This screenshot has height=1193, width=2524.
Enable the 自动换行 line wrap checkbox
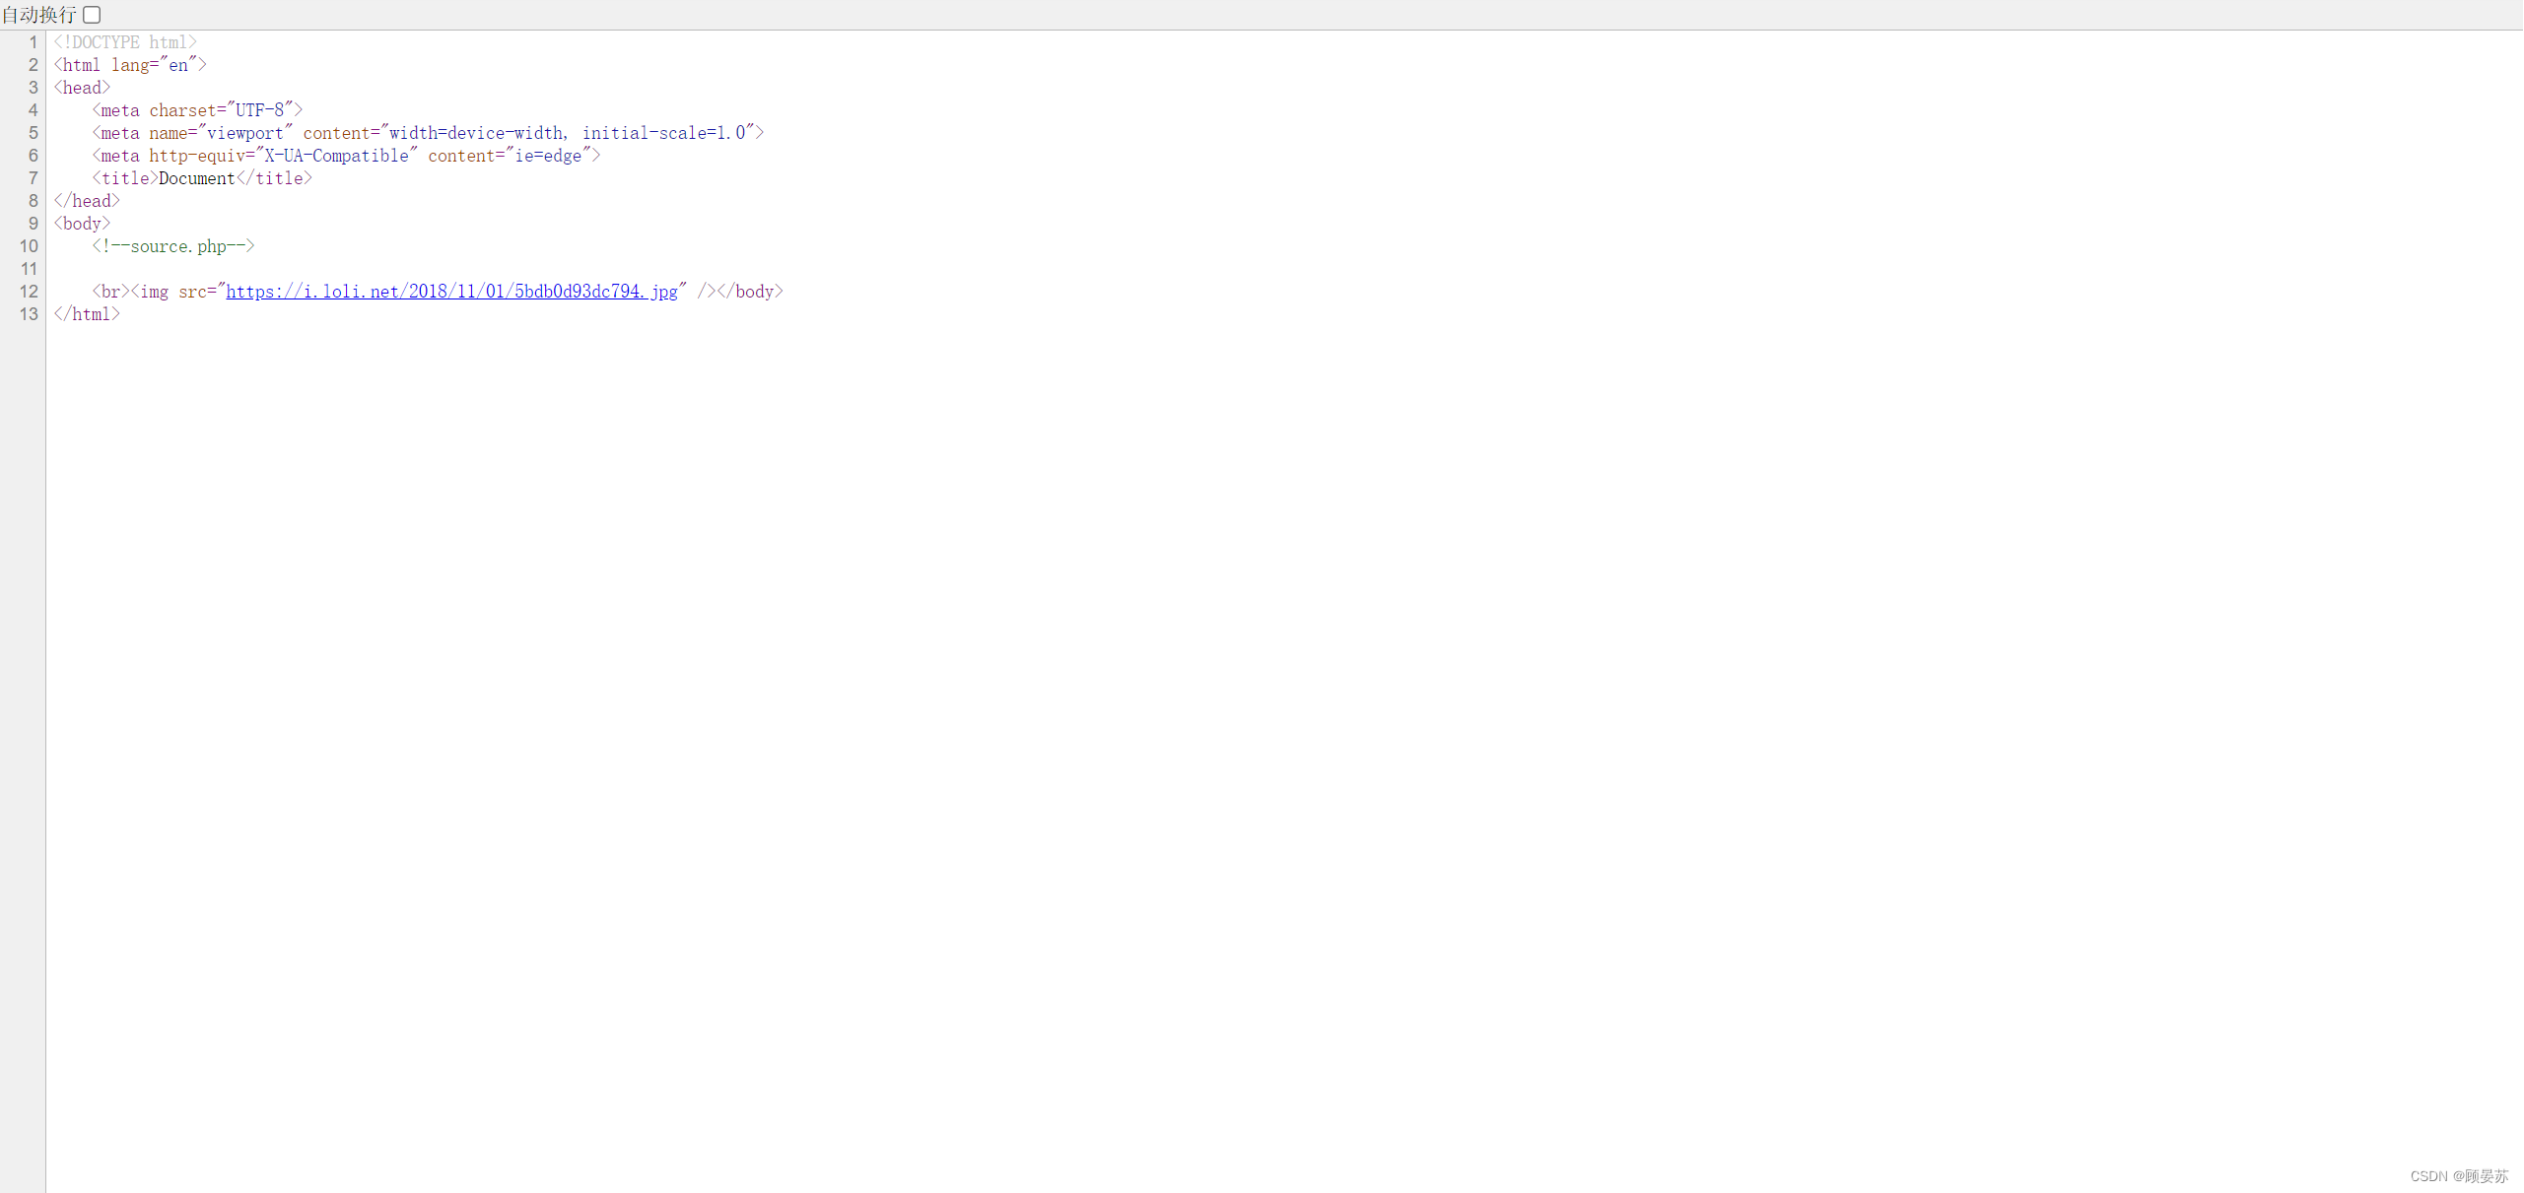click(92, 15)
